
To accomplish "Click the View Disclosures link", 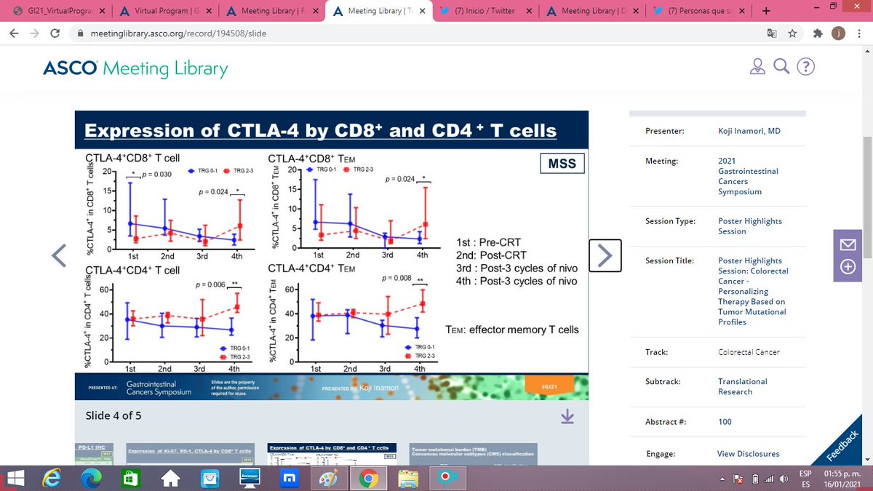I will pyautogui.click(x=748, y=453).
